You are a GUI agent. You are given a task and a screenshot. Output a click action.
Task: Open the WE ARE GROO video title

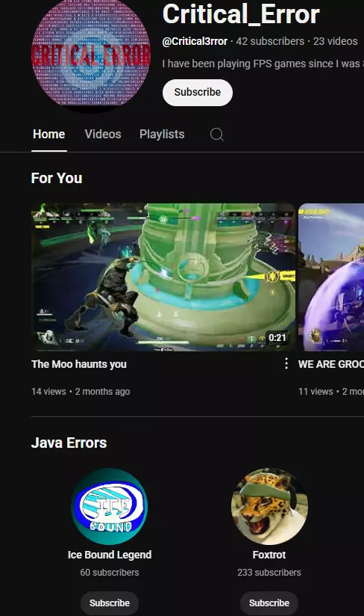[331, 364]
